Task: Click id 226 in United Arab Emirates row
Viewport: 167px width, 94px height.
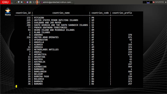Action: (28, 37)
